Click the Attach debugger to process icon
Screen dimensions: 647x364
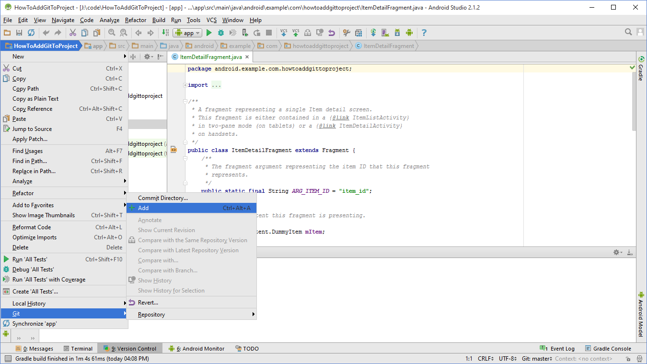(245, 33)
